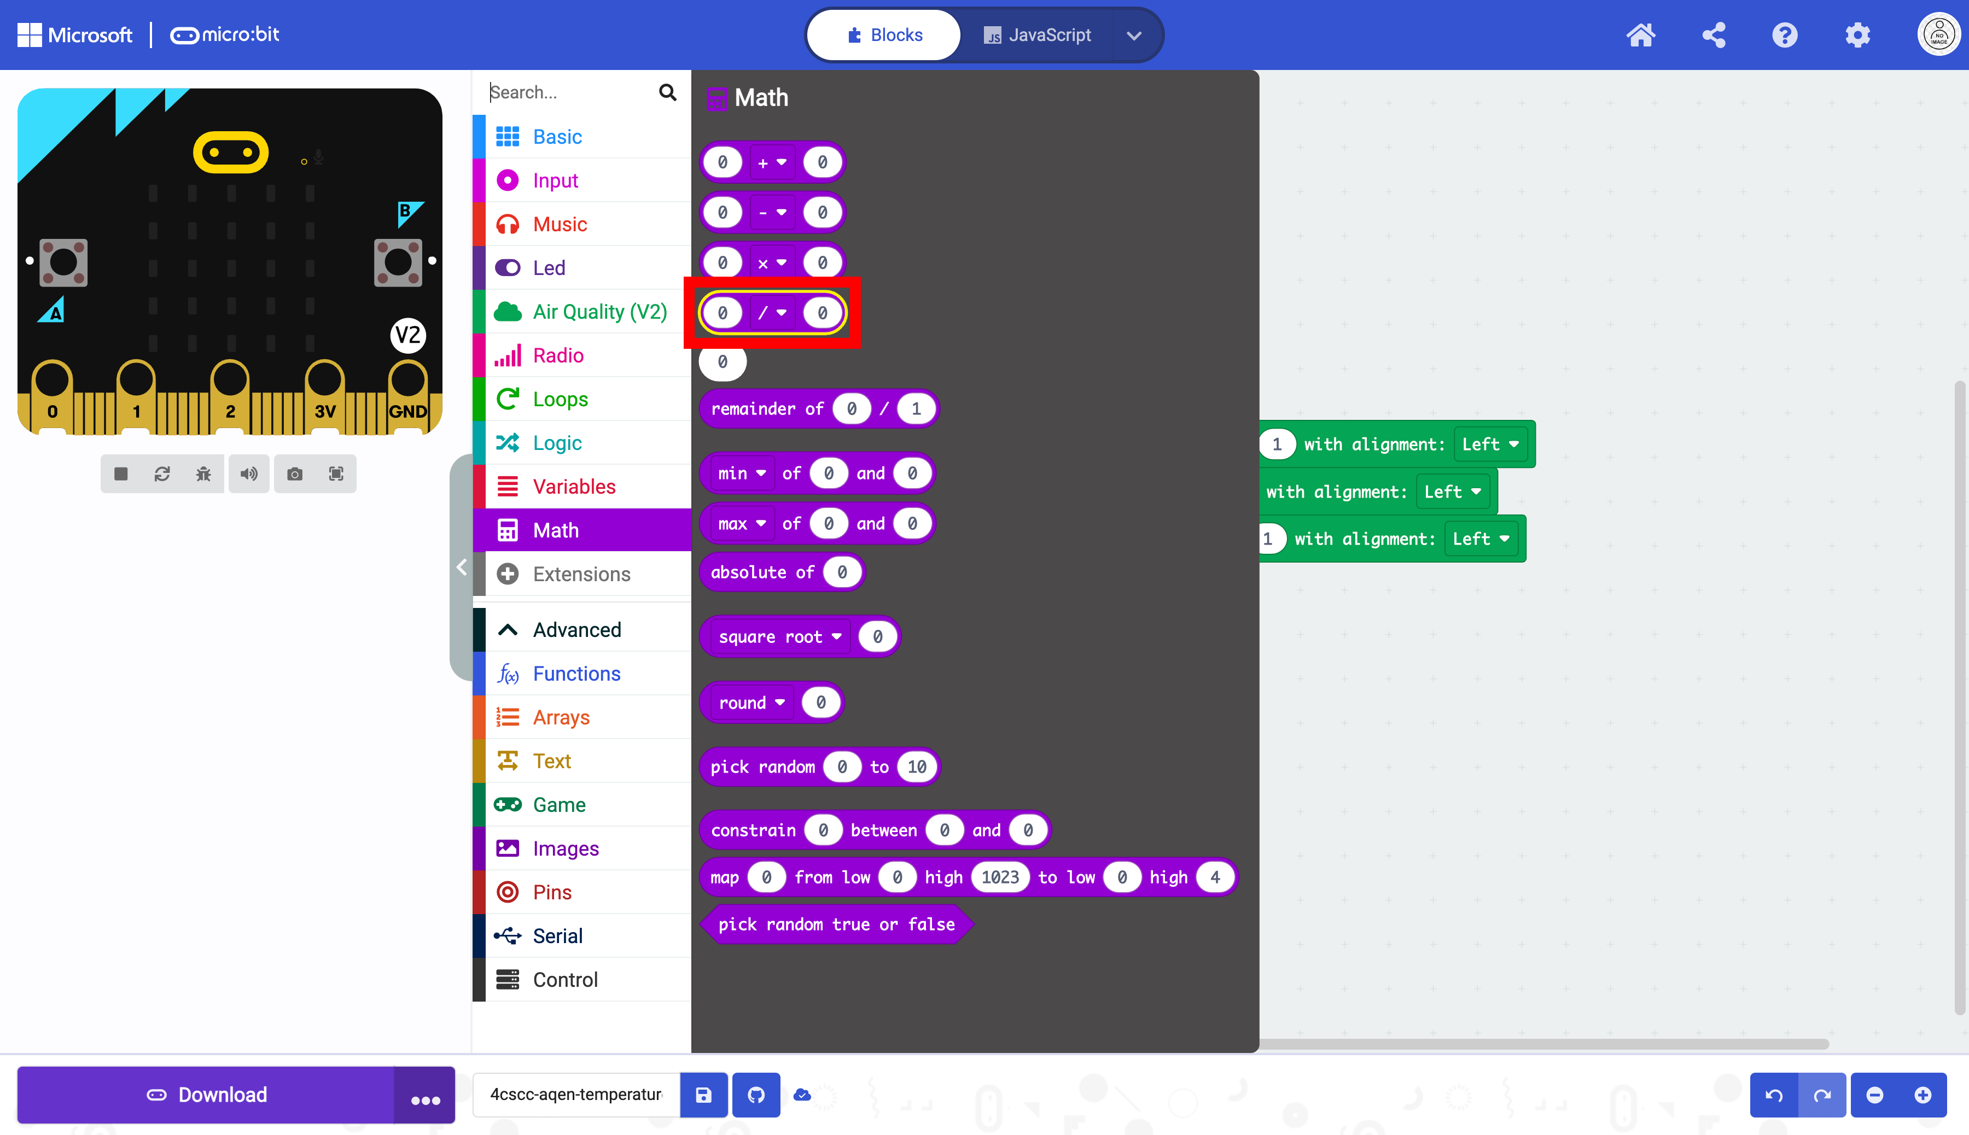Viewport: 1969px width, 1135px height.
Task: Open the Text category
Action: 582,762
